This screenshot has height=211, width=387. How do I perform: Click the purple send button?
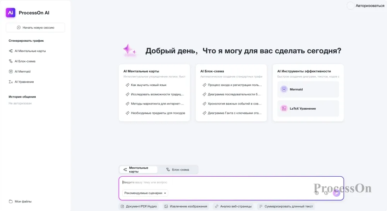tap(336, 193)
